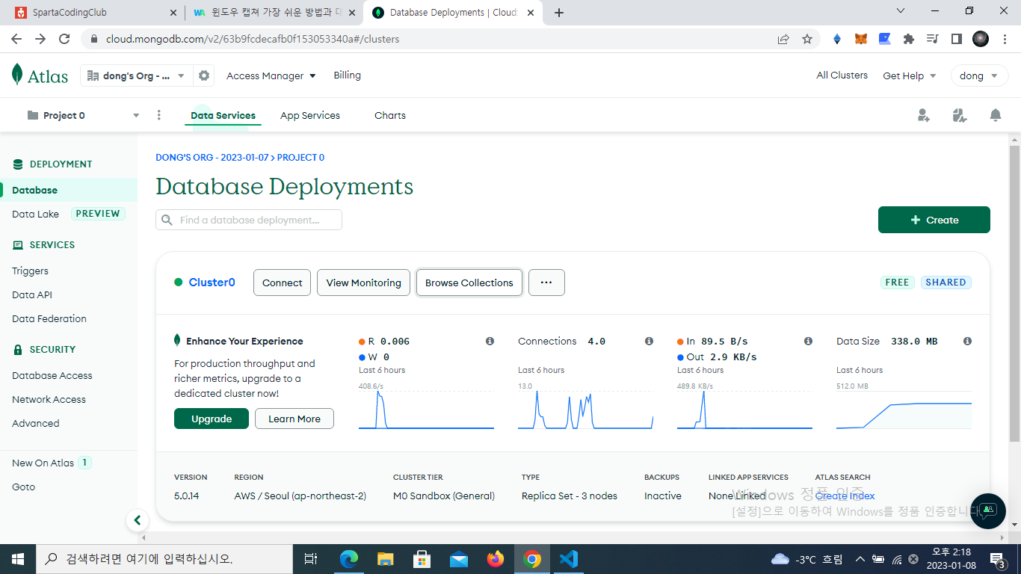Open the project activity feed icon
The height and width of the screenshot is (574, 1021).
[x=960, y=115]
